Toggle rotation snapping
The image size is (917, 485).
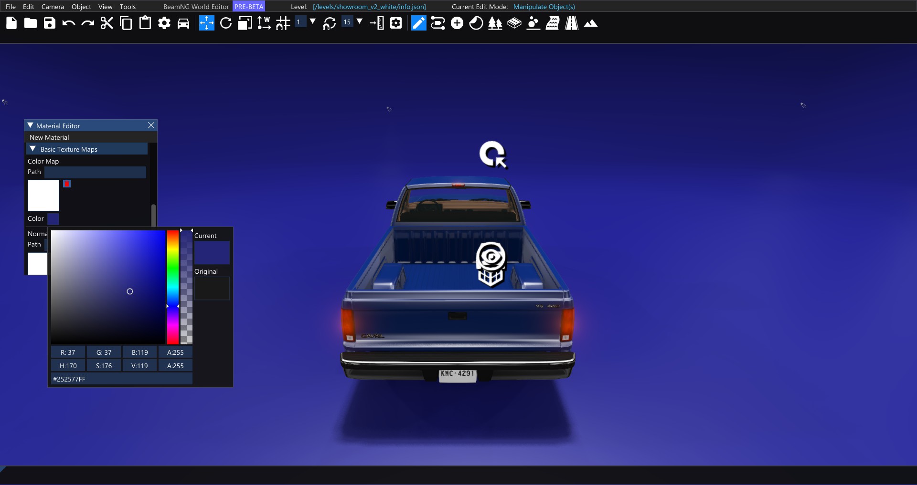point(330,23)
